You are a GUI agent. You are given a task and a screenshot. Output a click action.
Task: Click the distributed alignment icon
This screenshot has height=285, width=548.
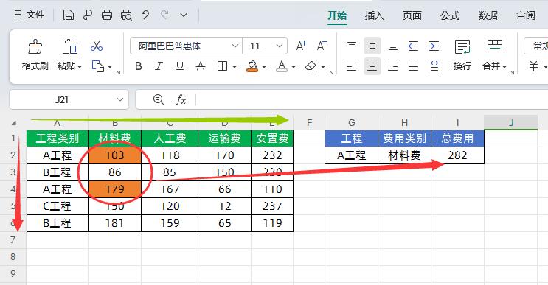click(x=434, y=66)
